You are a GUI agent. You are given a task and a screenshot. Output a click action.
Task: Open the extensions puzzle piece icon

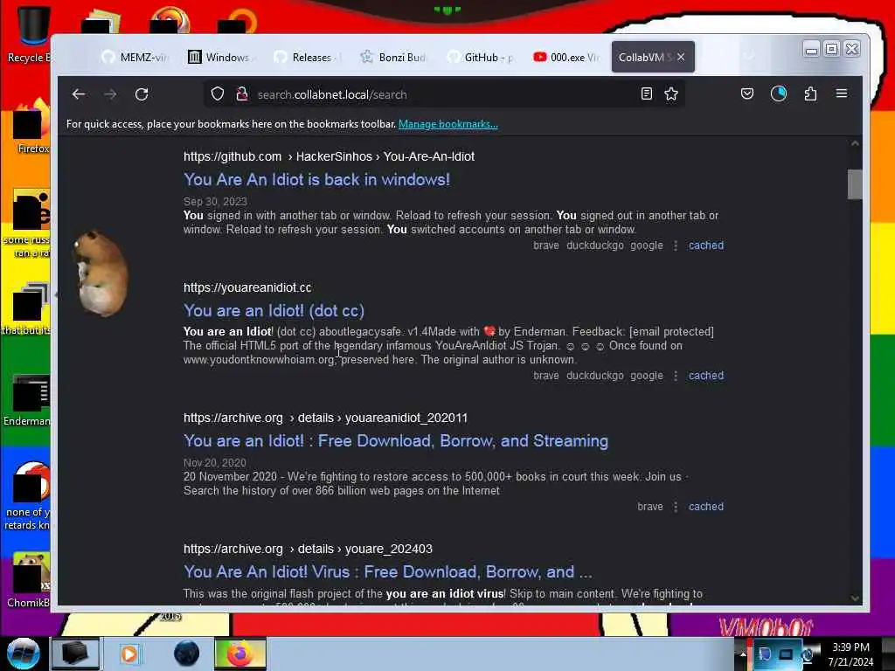tap(810, 93)
